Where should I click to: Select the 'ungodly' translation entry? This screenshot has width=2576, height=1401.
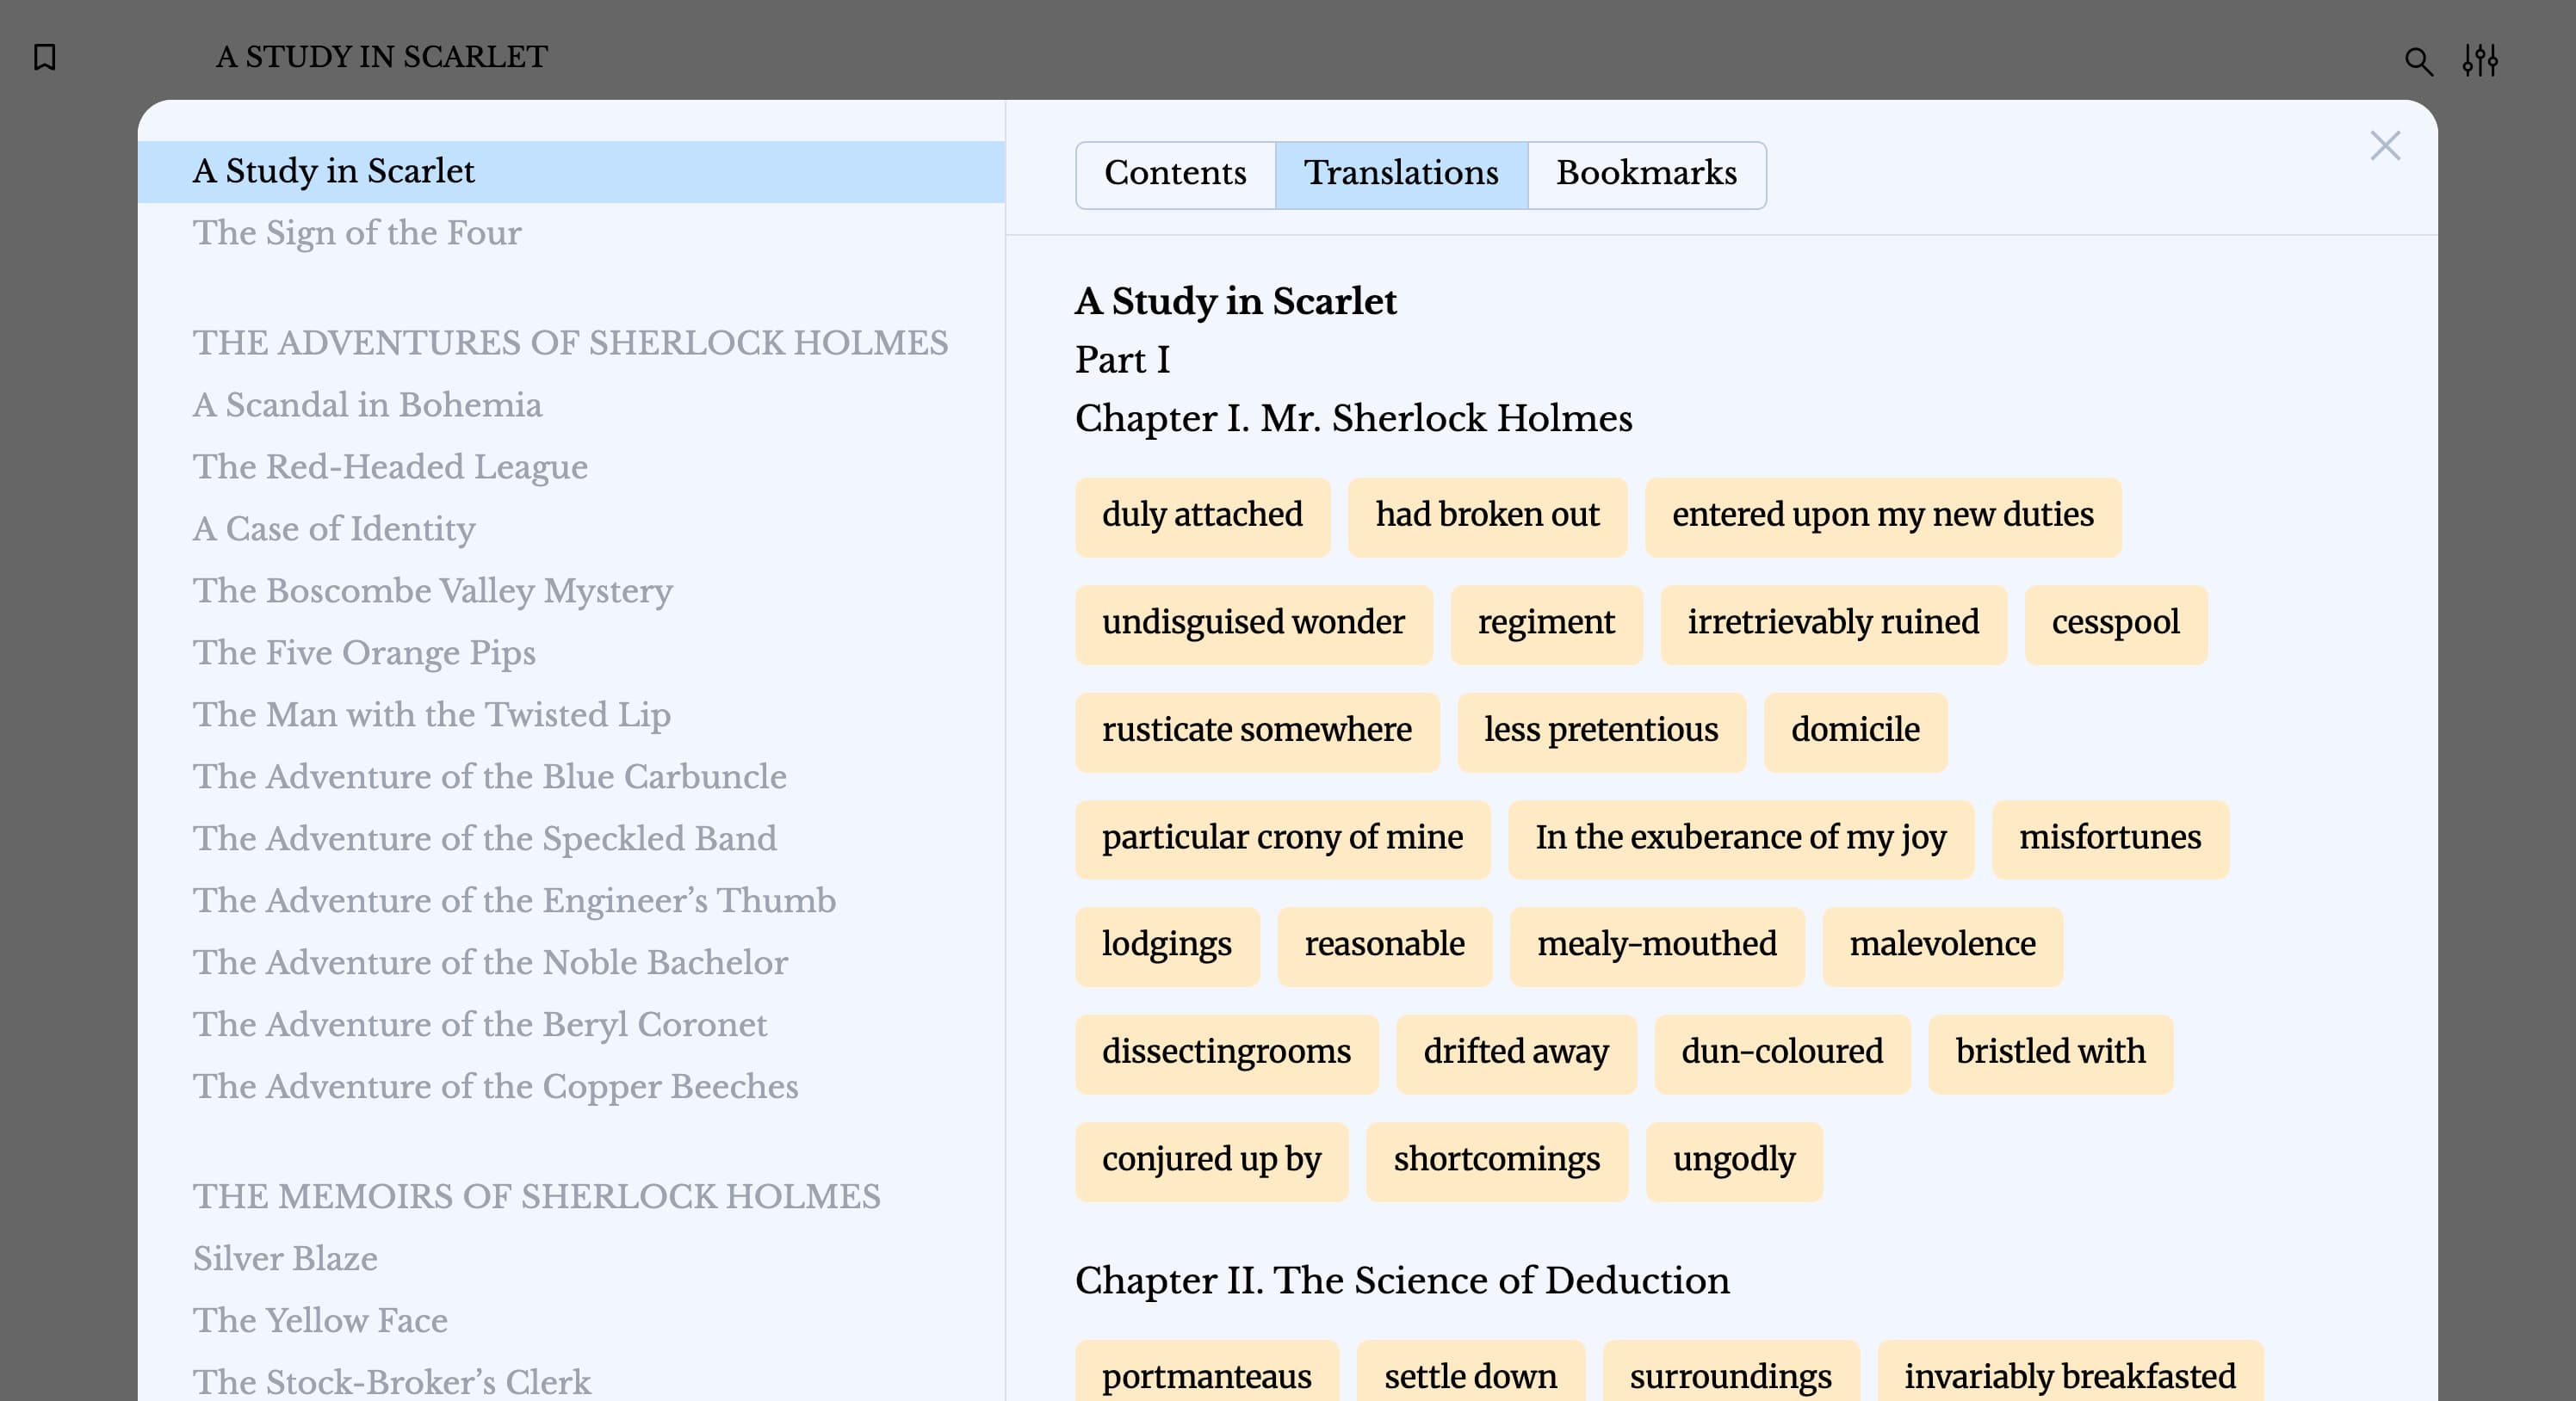pyautogui.click(x=1733, y=1160)
